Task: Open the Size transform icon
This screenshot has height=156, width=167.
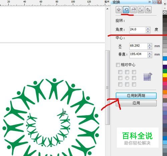Action: 141,10
